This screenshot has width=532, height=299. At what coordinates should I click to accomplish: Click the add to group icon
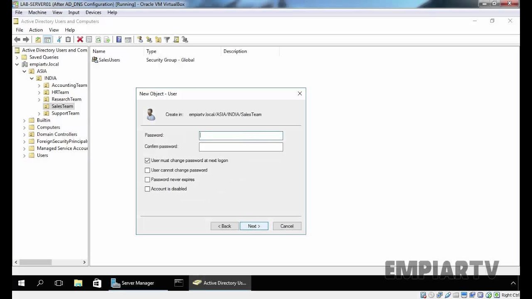point(185,39)
